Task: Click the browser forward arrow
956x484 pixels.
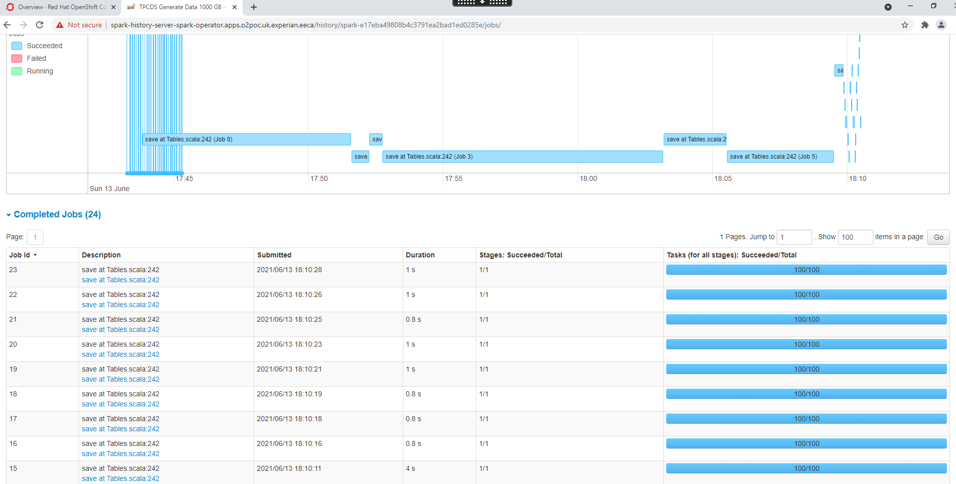Action: point(23,24)
